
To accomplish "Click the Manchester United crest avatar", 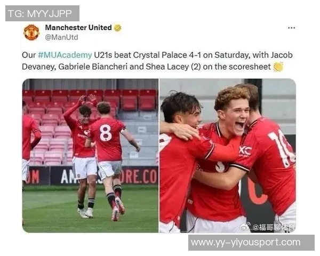I will (x=31, y=32).
